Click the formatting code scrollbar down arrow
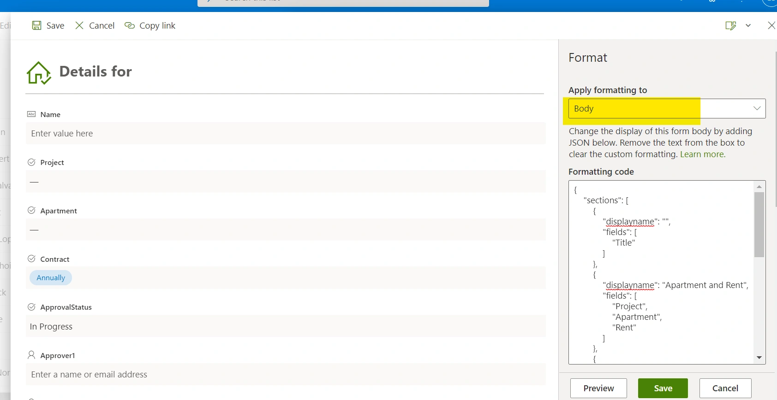Screen dimensions: 777x400 (759, 358)
